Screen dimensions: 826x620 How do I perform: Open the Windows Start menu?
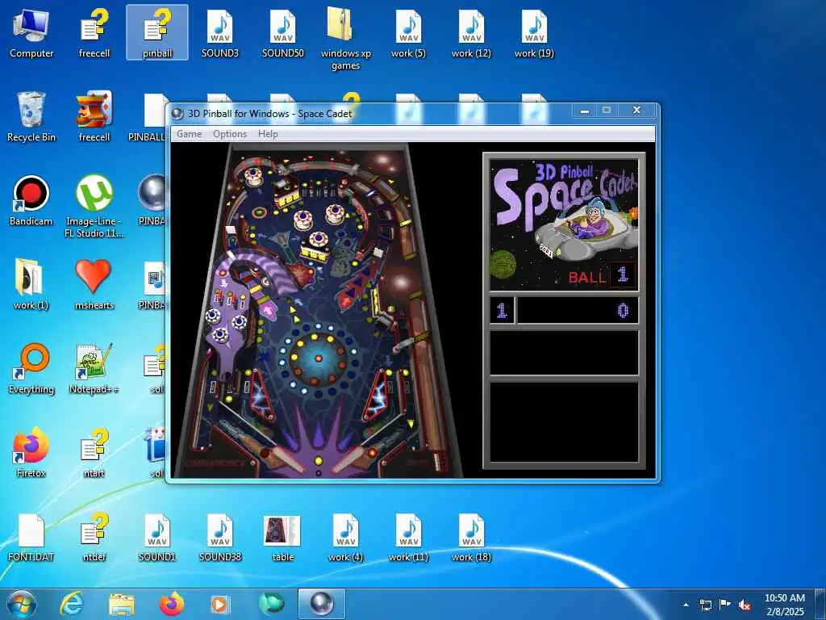22,604
